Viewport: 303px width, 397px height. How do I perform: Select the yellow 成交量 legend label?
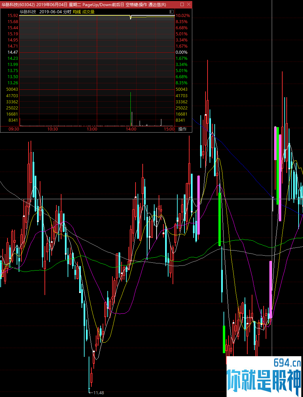click(88, 12)
